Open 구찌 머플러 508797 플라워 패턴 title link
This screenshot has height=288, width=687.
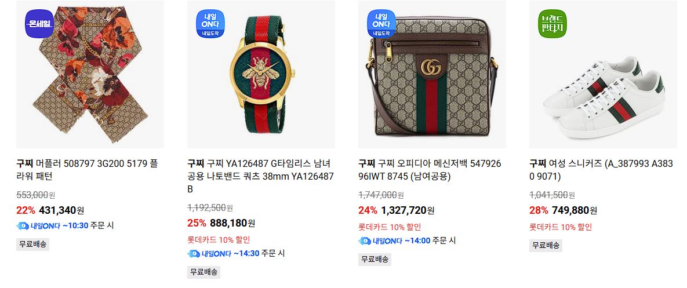[87, 170]
